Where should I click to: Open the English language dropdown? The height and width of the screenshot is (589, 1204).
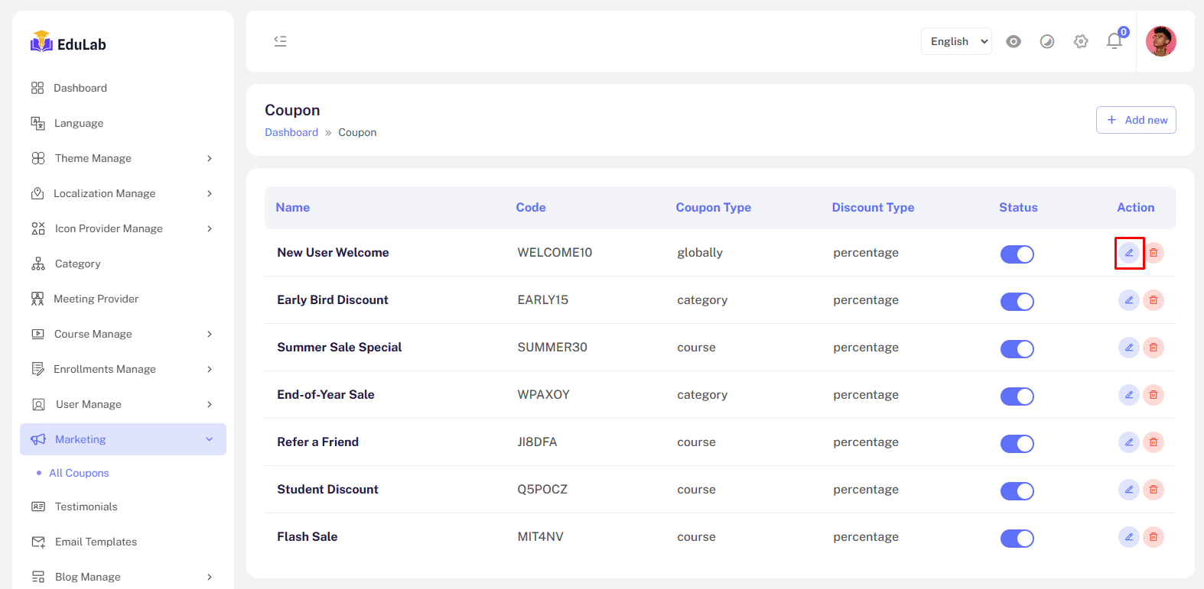(956, 41)
